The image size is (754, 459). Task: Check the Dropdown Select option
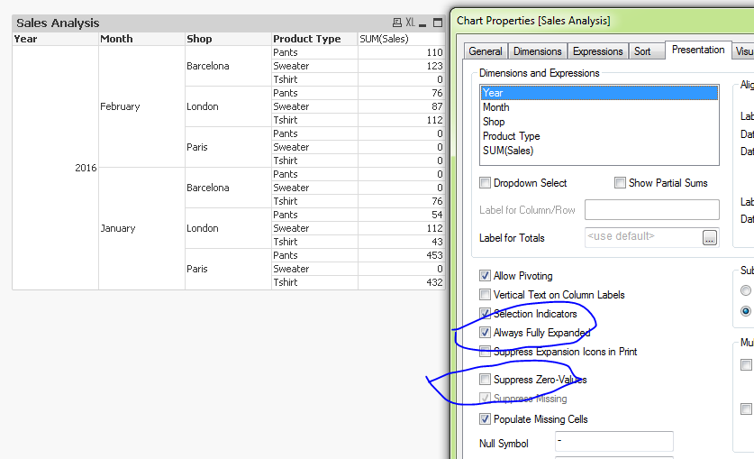(486, 183)
